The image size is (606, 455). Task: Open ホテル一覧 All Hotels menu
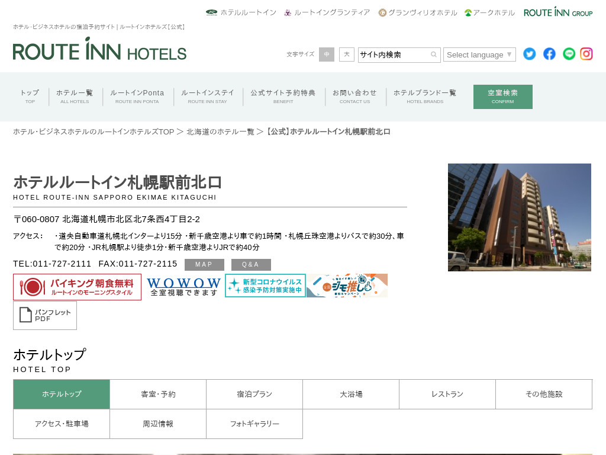coord(75,97)
